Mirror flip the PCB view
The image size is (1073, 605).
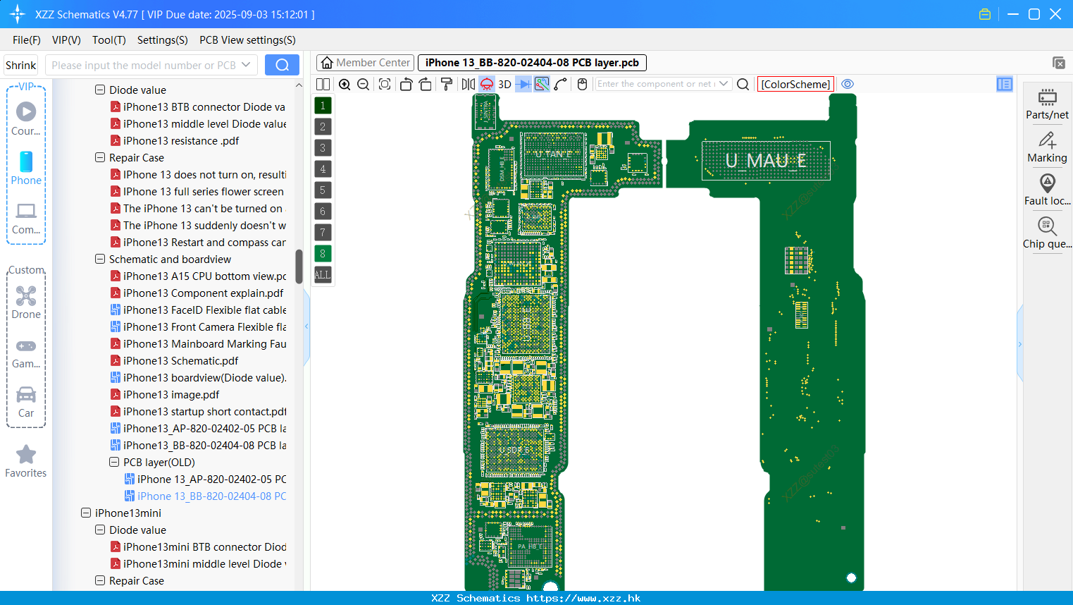[468, 85]
